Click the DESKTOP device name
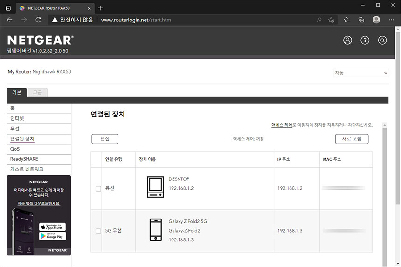 179,179
